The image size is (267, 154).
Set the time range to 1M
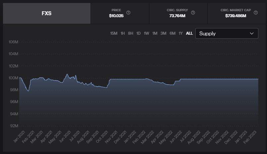coord(155,33)
